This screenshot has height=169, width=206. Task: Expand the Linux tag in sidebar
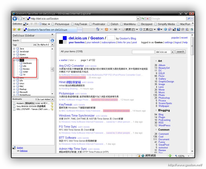click(x=14, y=83)
